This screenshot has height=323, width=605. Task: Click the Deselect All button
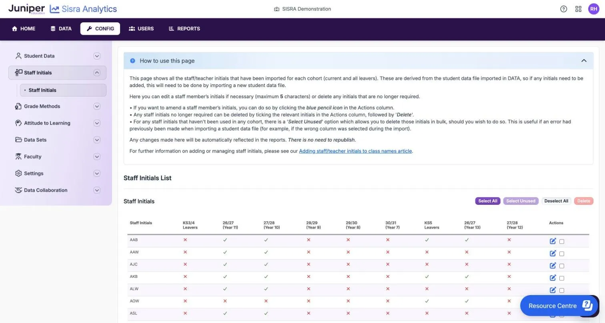(x=556, y=201)
